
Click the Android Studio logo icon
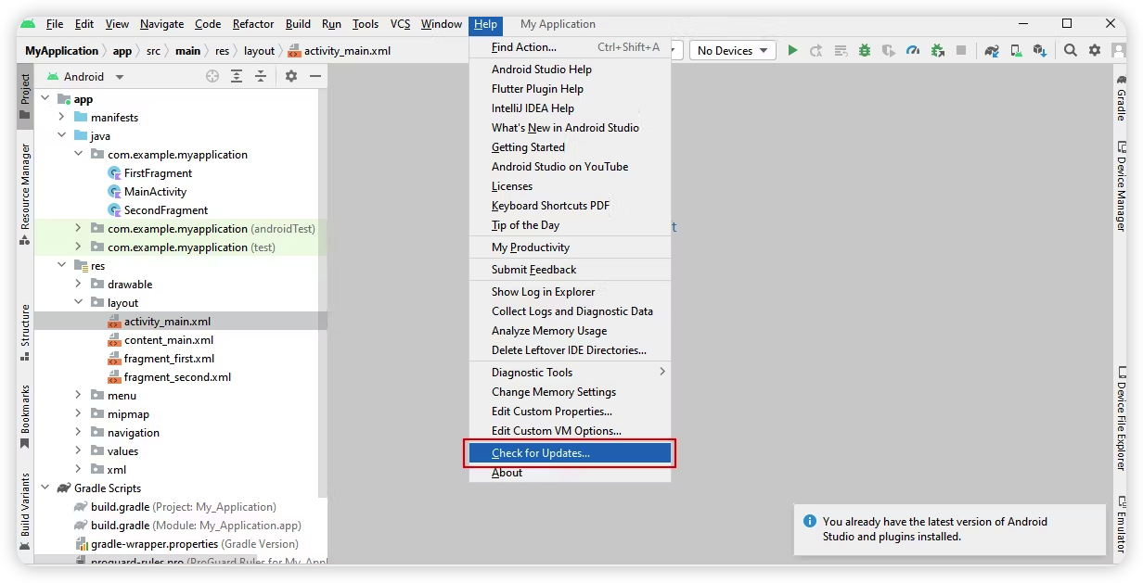pos(28,24)
